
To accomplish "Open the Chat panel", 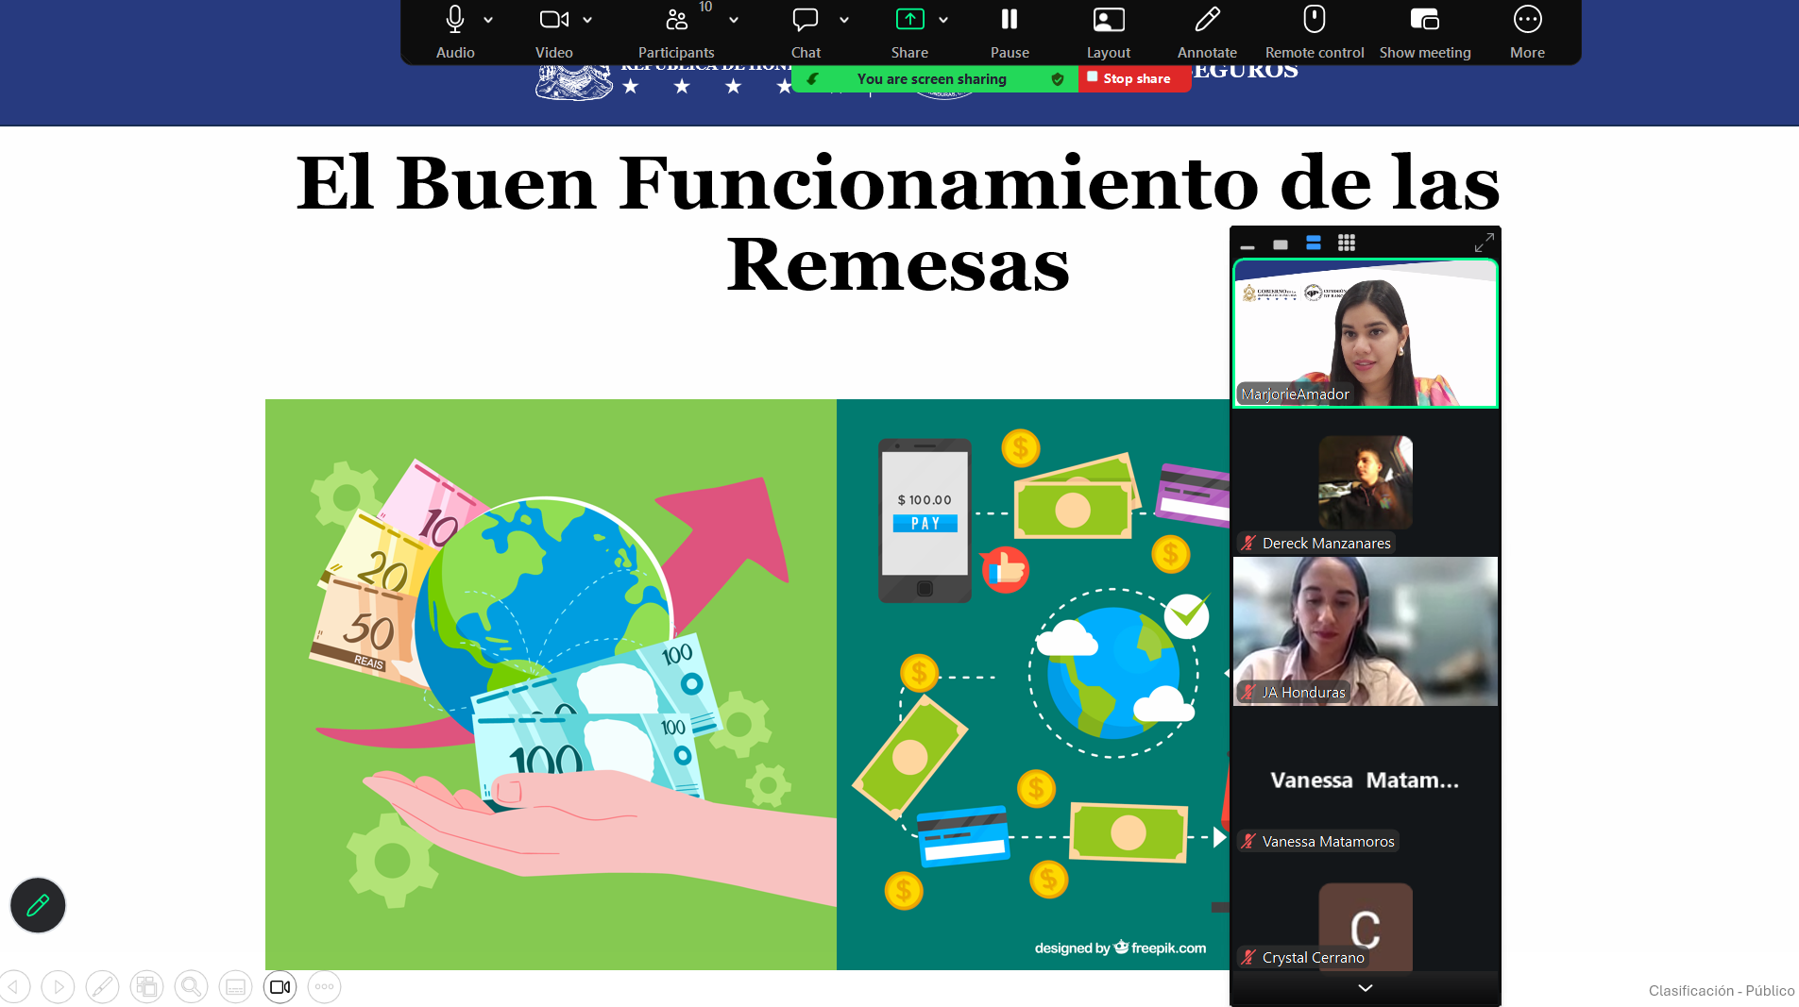I will click(x=805, y=30).
